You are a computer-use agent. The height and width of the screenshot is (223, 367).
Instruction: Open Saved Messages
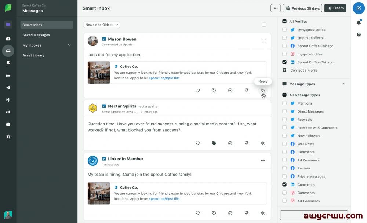coord(36,35)
